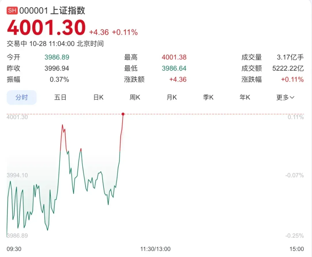Click the 最低 value 3986.64

pos(174,68)
